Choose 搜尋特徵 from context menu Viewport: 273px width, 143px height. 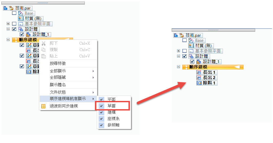click(x=68, y=63)
